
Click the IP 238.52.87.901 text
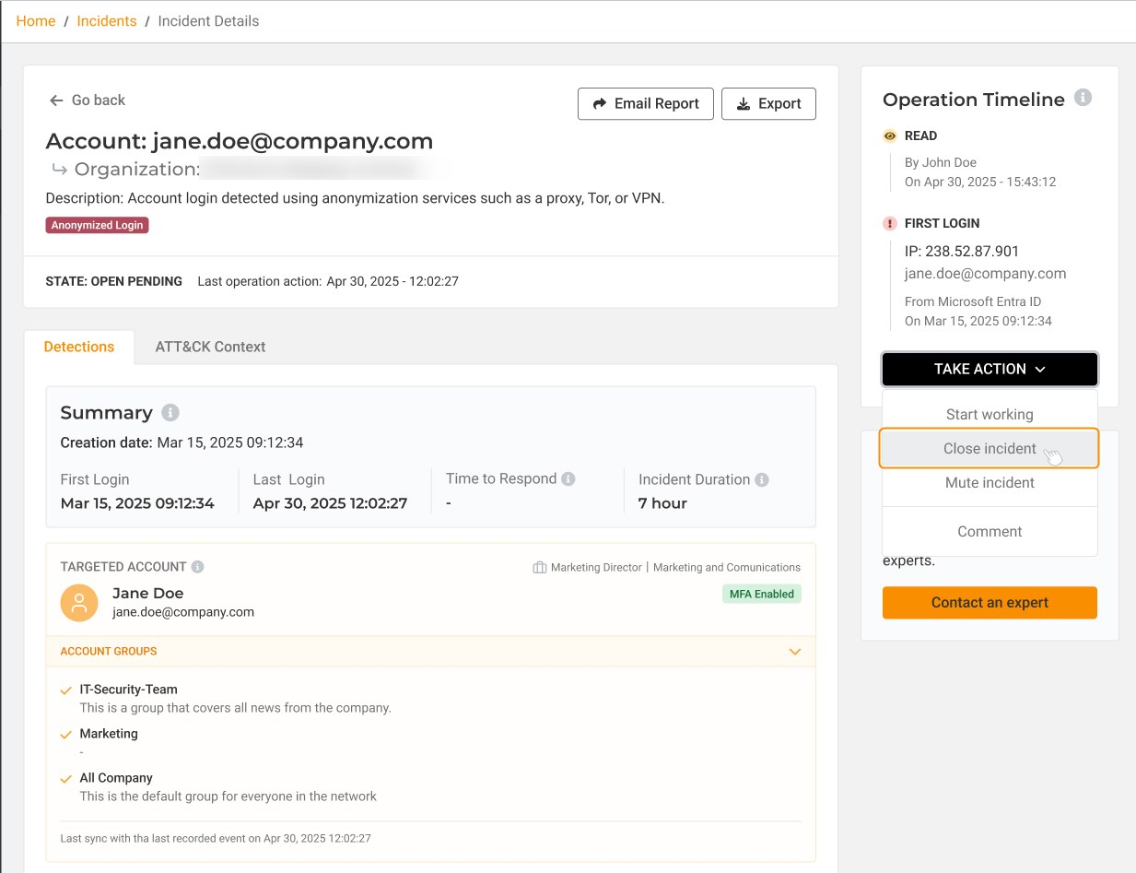point(962,252)
